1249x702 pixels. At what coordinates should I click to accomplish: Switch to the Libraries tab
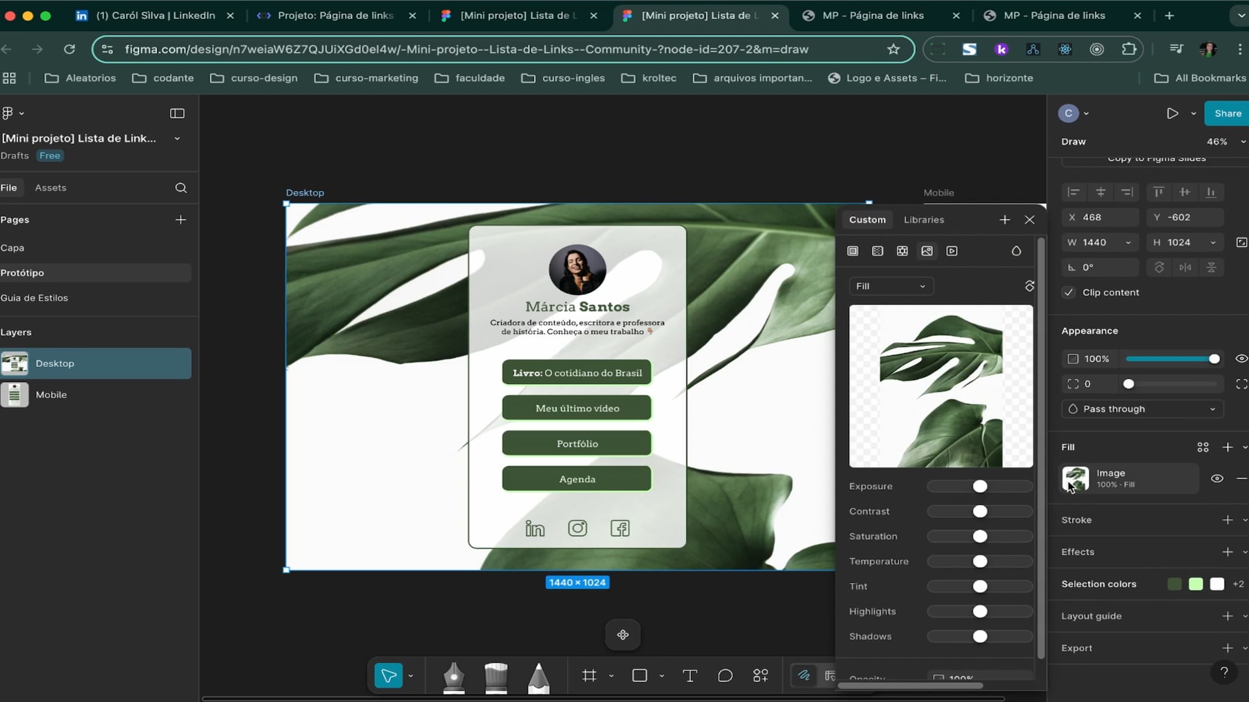[x=924, y=220]
